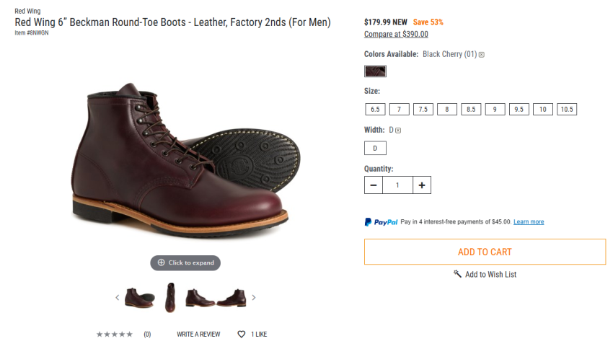Open the PayPal Learn more link
This screenshot has height=362, width=613.
tap(529, 222)
